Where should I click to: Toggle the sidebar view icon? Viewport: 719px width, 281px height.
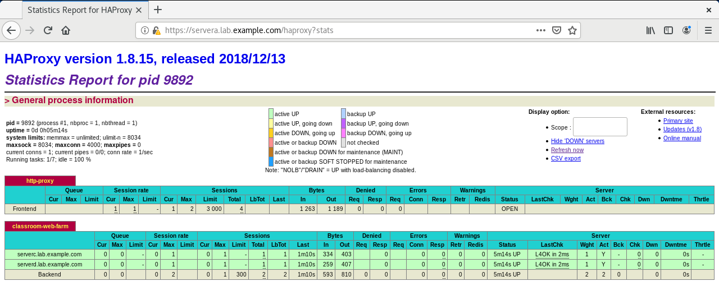click(668, 30)
